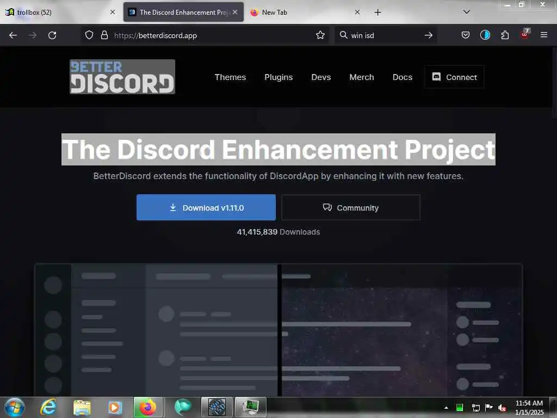Open the Firefox hamburger menu
This screenshot has width=557, height=418.
pyautogui.click(x=543, y=35)
